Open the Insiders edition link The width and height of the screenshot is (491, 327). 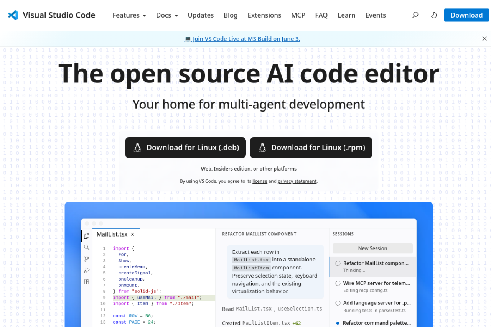pyautogui.click(x=232, y=169)
